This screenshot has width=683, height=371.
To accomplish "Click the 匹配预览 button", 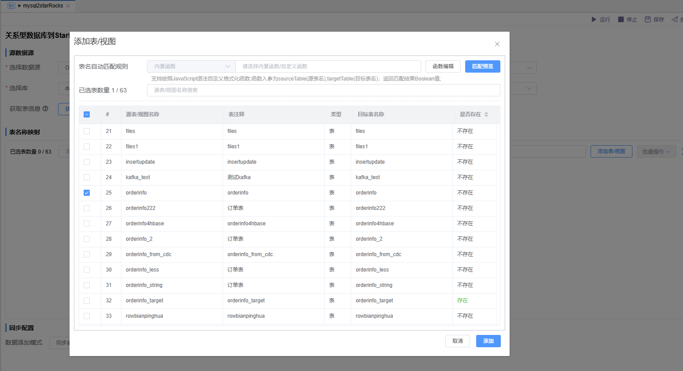I will (x=482, y=66).
